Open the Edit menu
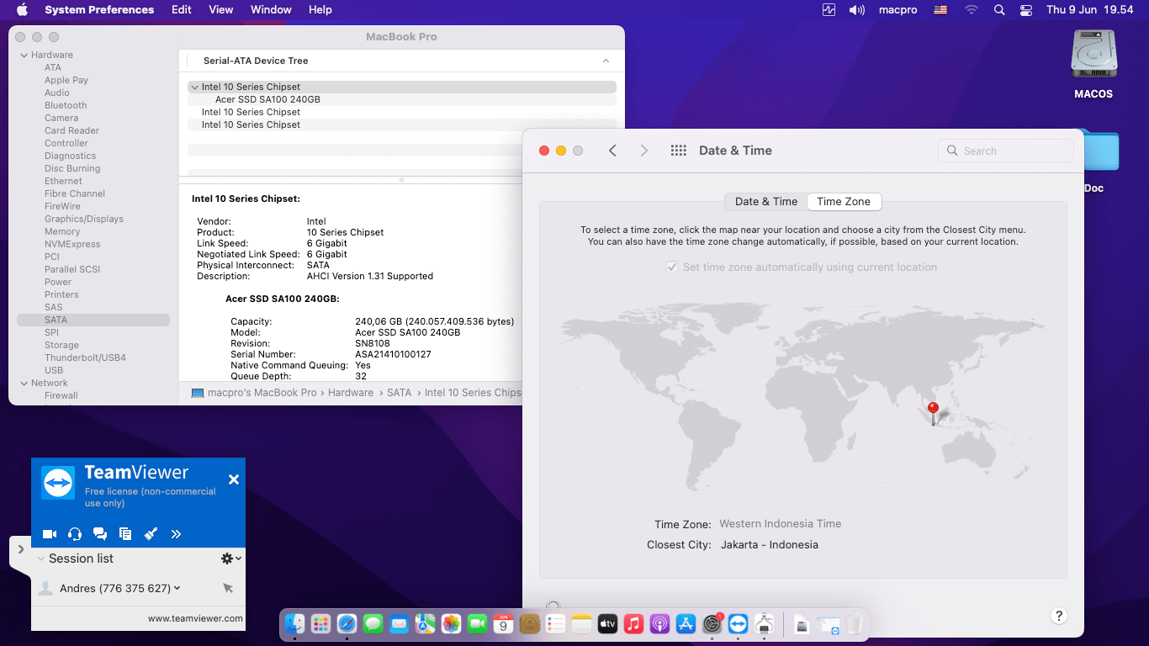The image size is (1149, 646). 182,10
